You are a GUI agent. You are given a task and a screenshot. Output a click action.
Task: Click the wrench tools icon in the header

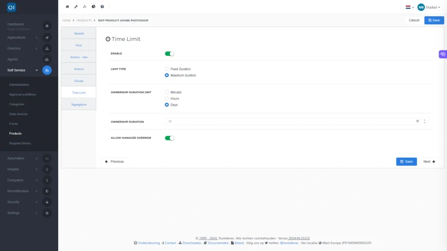coord(76,7)
